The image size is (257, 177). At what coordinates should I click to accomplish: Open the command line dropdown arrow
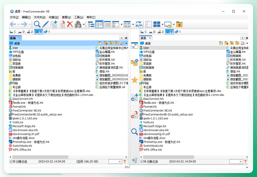click(x=247, y=167)
